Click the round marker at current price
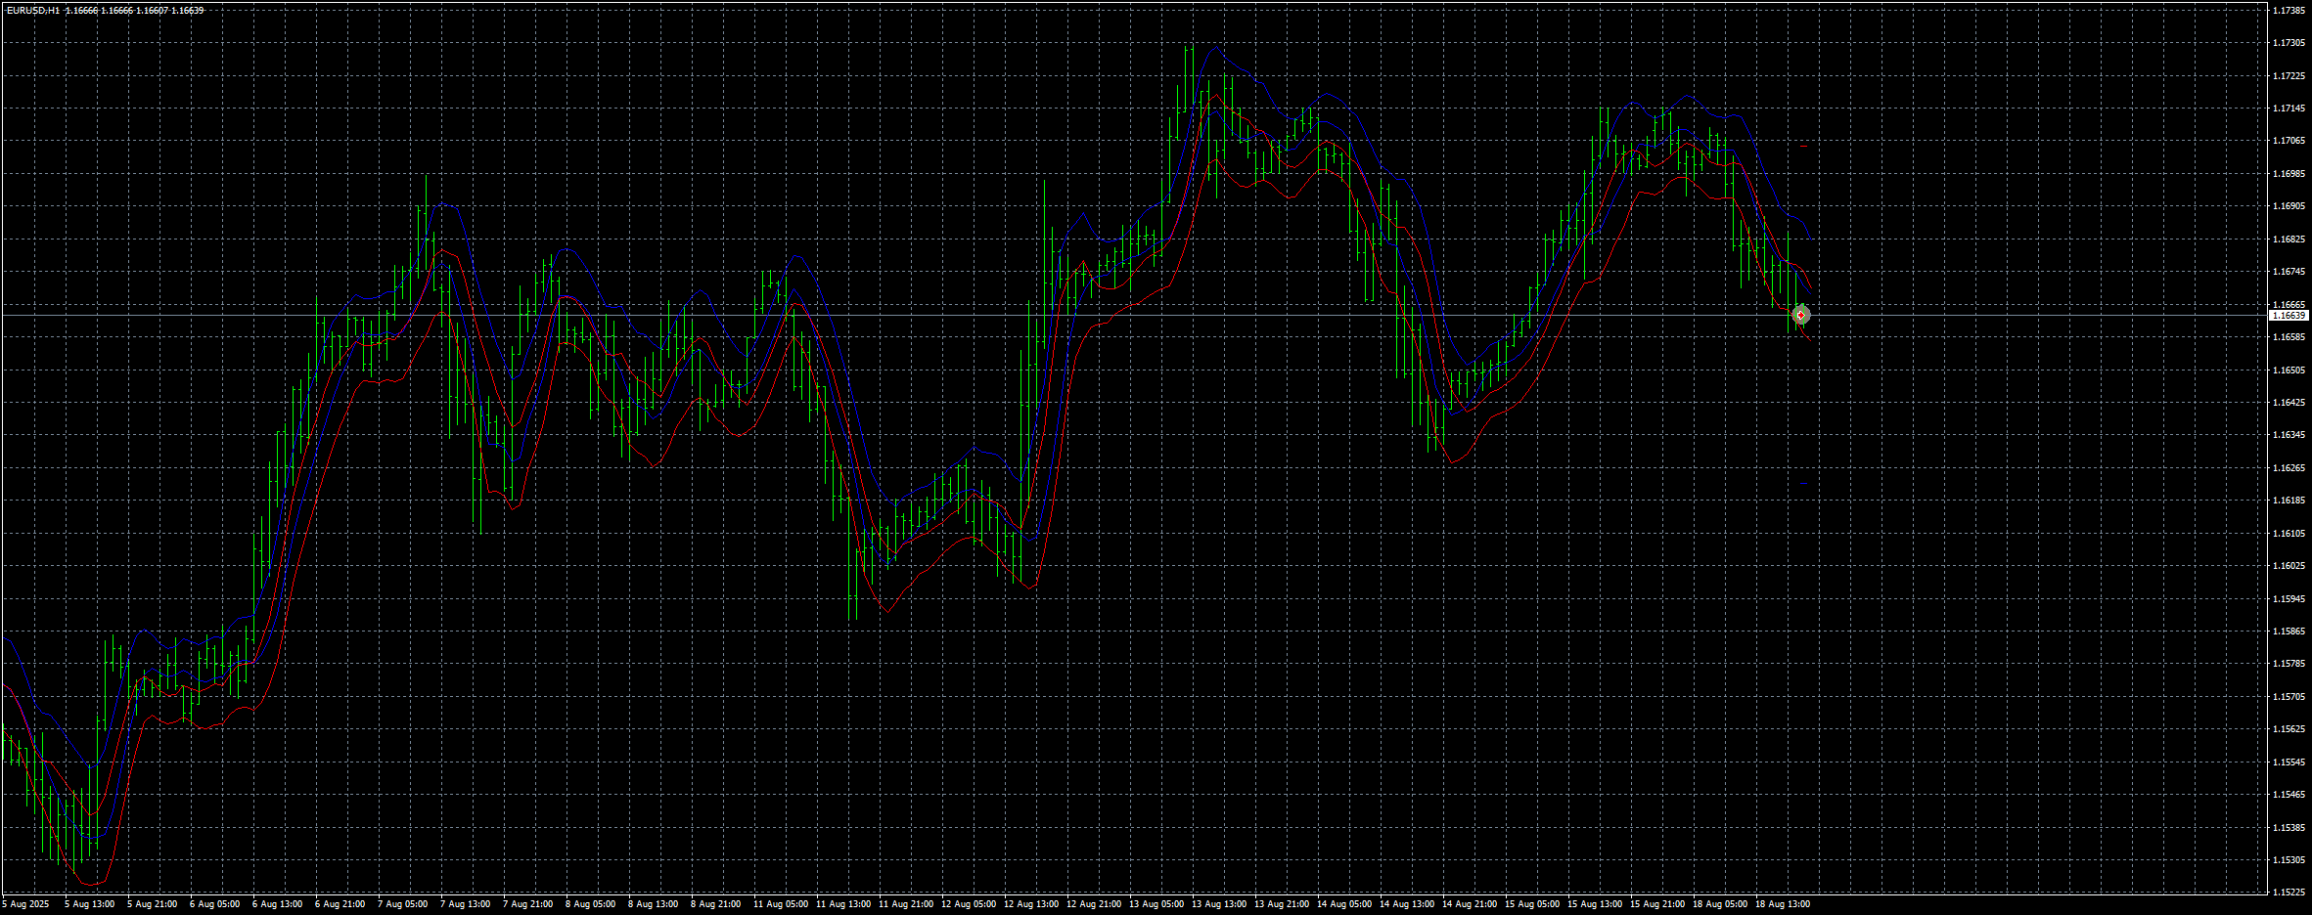2312x915 pixels. [1800, 316]
